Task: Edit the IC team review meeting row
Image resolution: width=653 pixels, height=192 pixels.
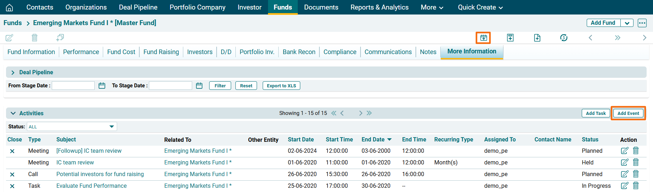Action: pos(624,162)
